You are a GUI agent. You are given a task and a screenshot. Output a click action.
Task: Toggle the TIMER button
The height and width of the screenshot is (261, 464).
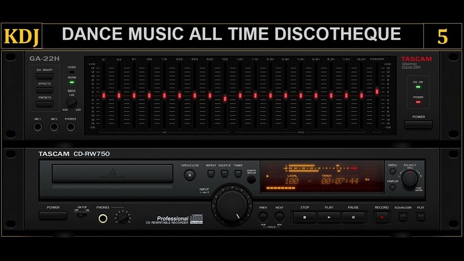[238, 173]
